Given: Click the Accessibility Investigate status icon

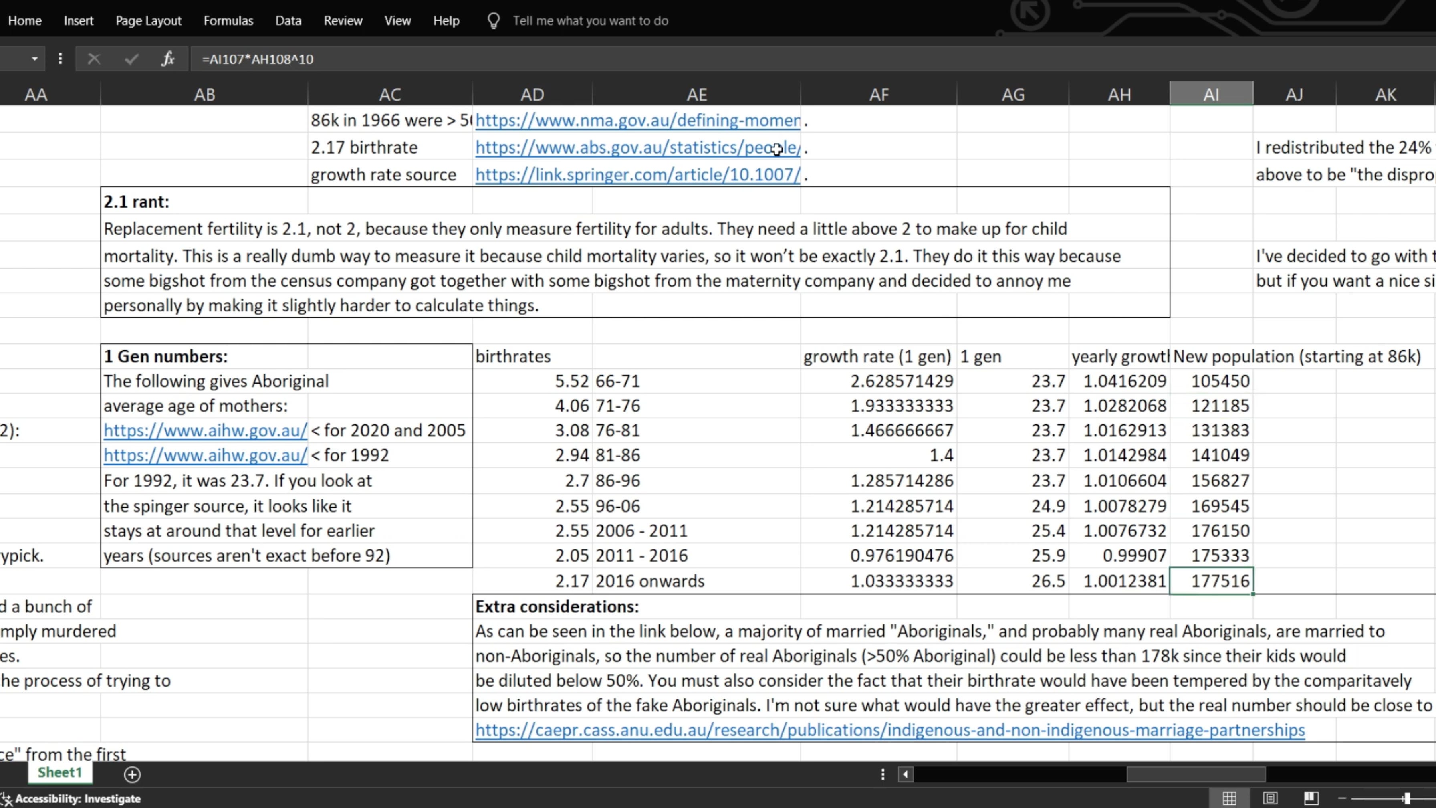Looking at the screenshot, I should click(7, 798).
